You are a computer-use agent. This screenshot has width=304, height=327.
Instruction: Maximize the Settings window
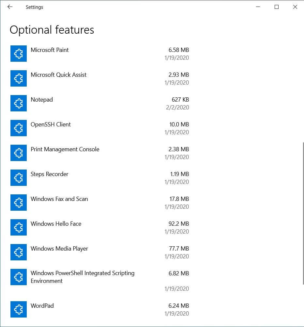[x=276, y=7]
